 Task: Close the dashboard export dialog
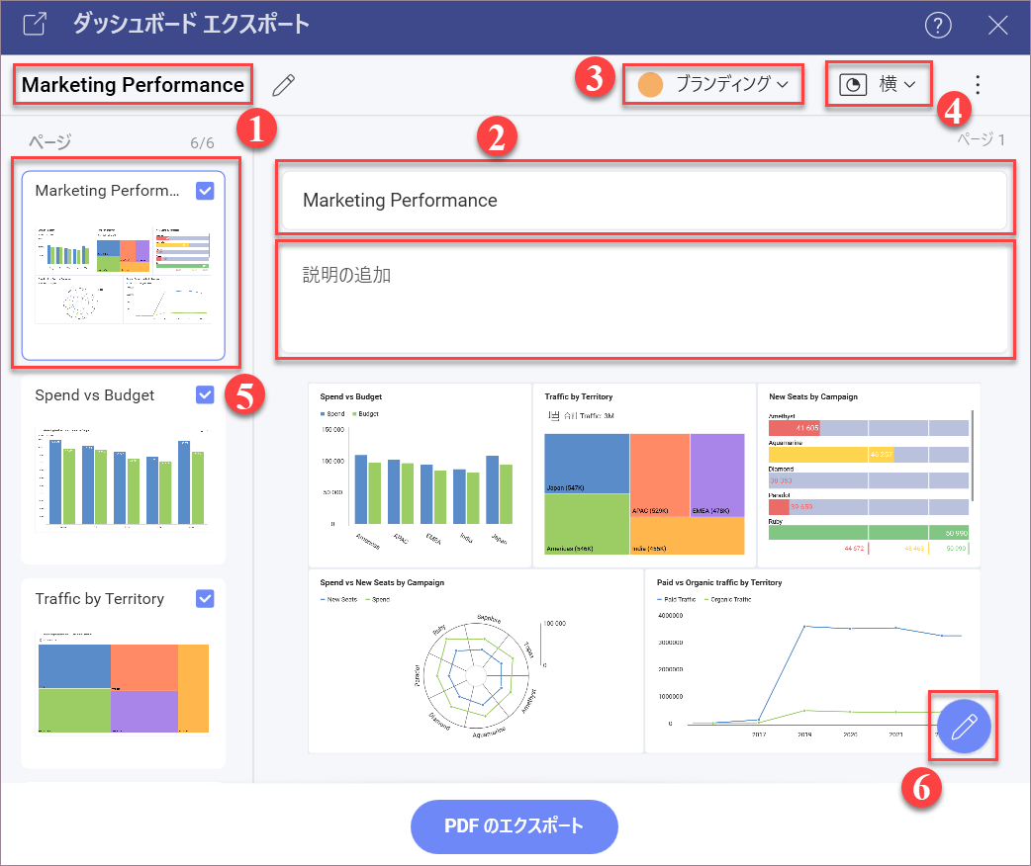(997, 26)
